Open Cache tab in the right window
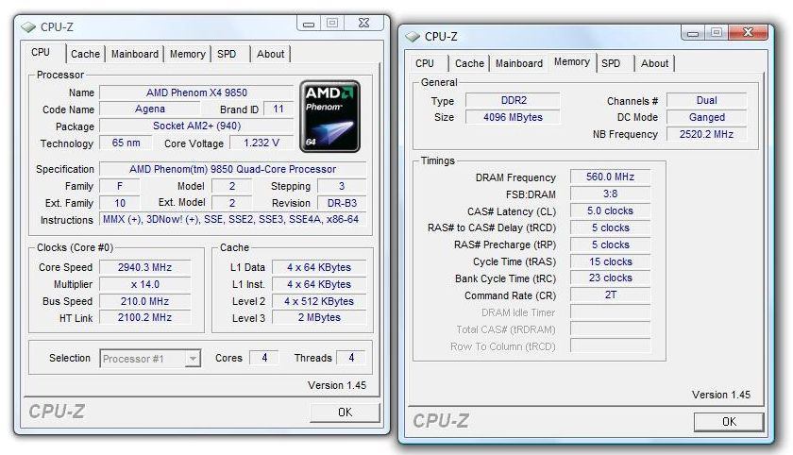The width and height of the screenshot is (793, 455). pyautogui.click(x=469, y=63)
